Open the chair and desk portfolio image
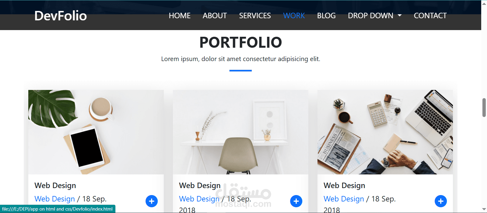This screenshot has height=213, width=487. 240,132
